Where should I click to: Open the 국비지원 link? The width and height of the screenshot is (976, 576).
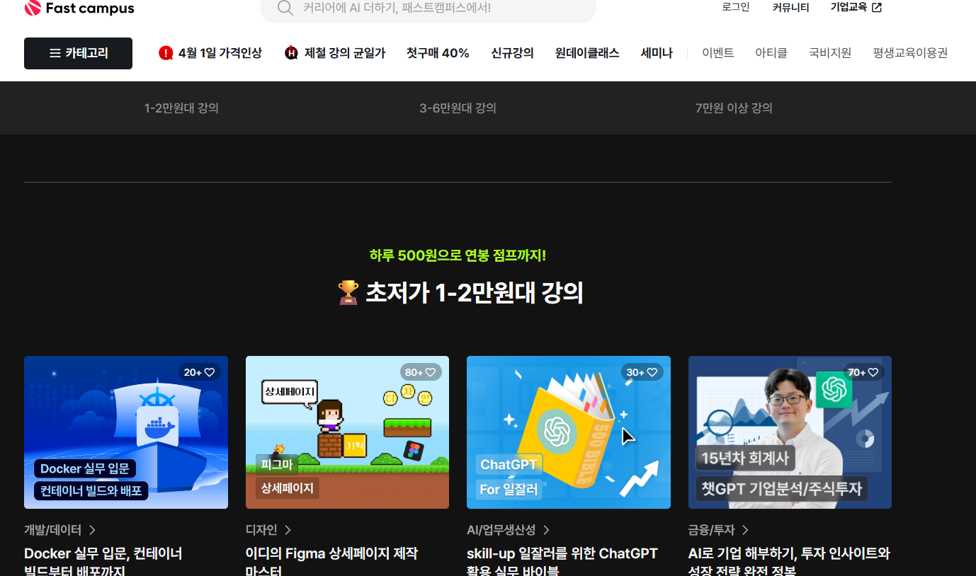pyautogui.click(x=830, y=53)
